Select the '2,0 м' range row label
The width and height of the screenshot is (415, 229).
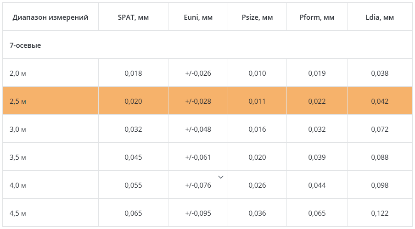(18, 73)
